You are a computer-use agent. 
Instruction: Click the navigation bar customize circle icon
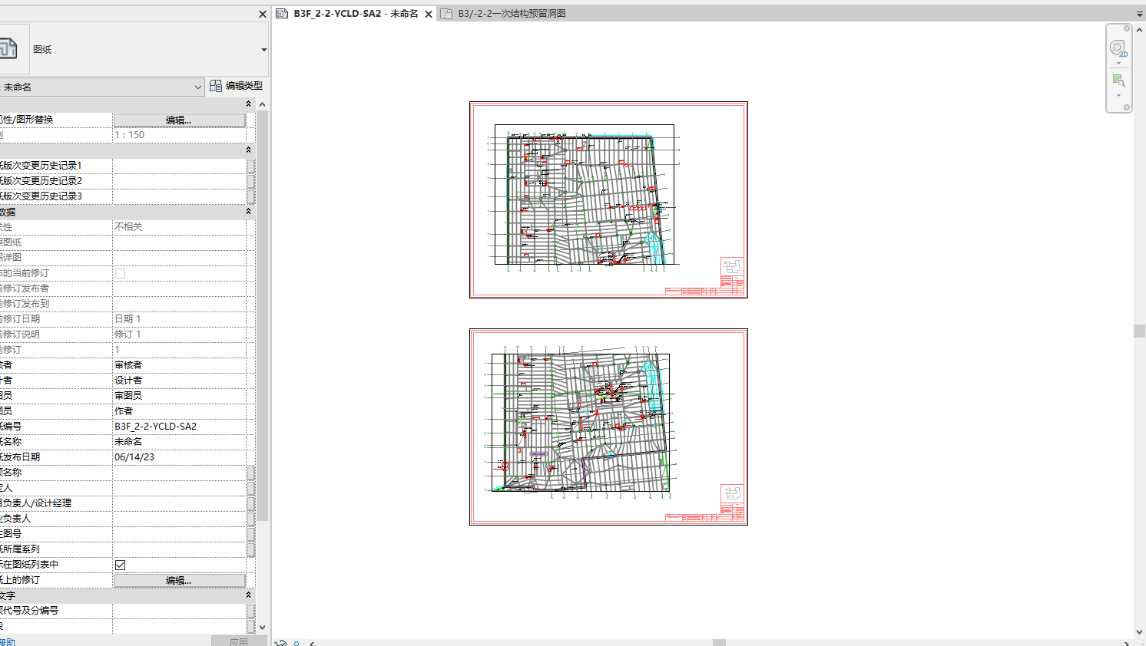point(1127,107)
